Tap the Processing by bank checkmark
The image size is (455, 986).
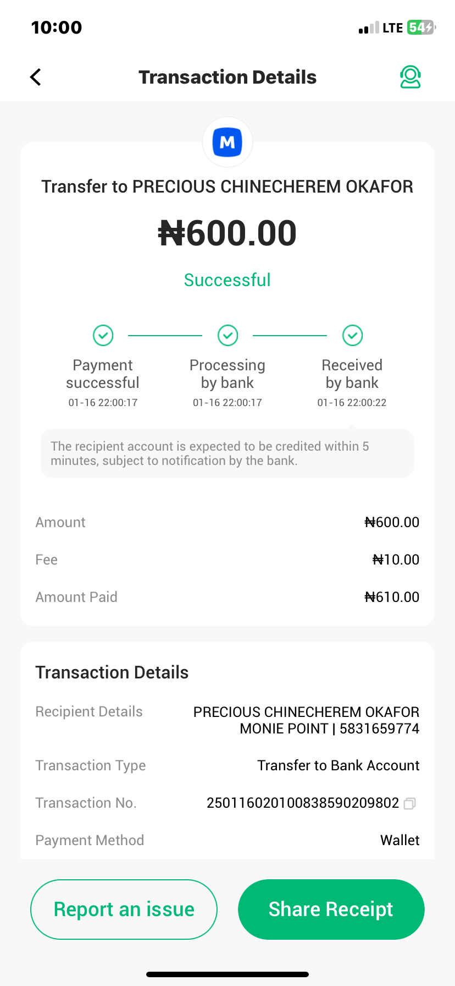click(227, 335)
